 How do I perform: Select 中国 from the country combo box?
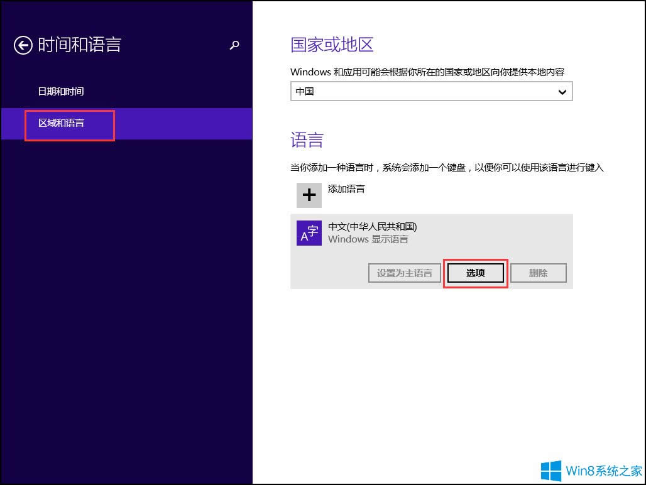(x=431, y=91)
